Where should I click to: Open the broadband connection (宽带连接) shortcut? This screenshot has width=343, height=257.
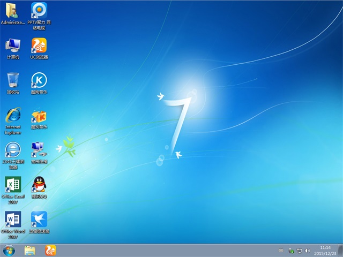click(x=39, y=150)
